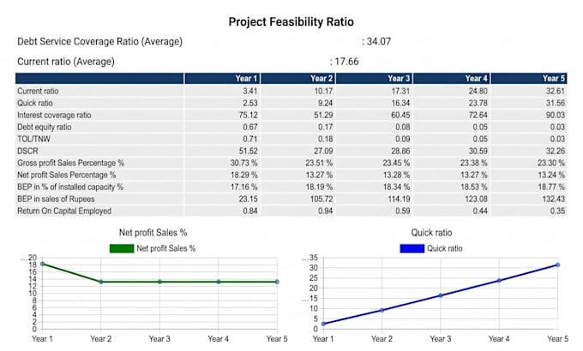Select the Year 4 column header
583x351 pixels.
point(451,79)
